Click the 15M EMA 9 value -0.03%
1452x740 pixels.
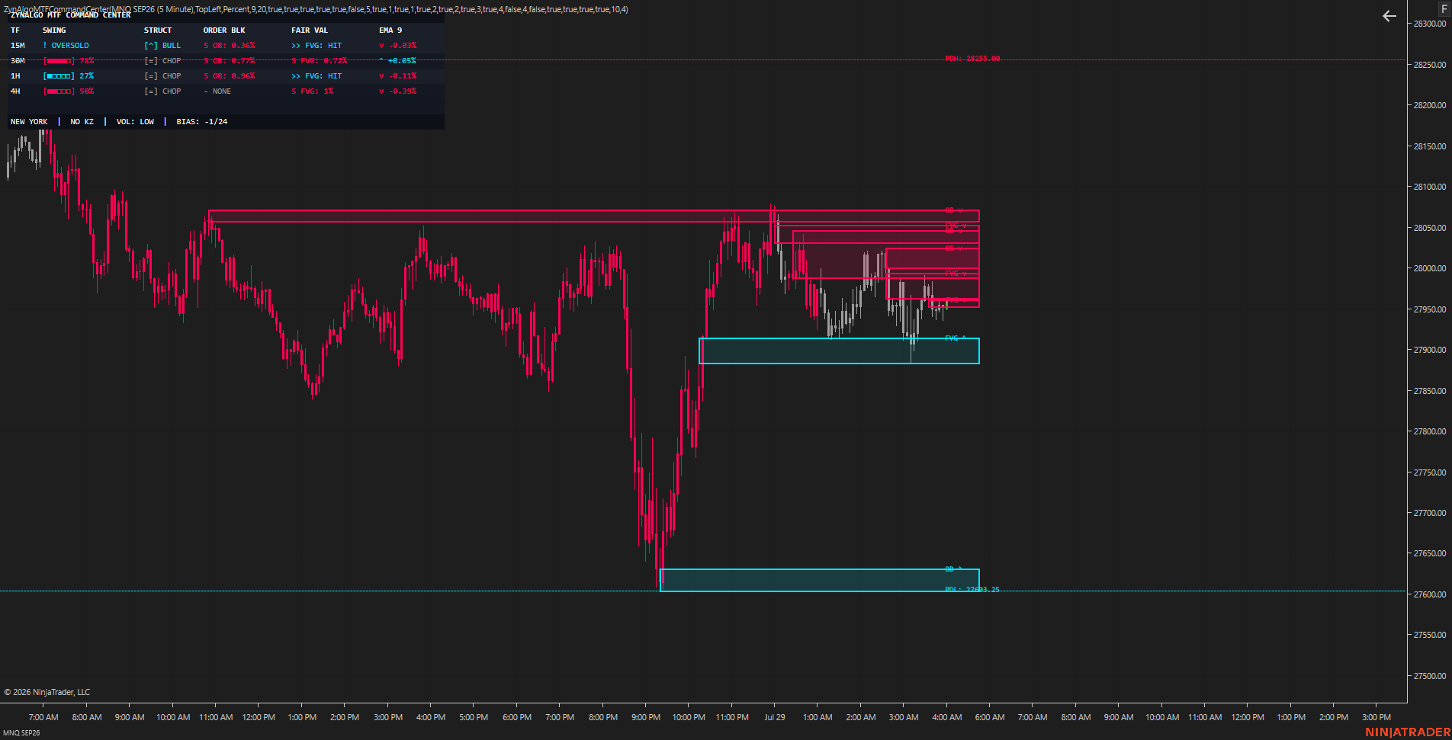pos(398,46)
